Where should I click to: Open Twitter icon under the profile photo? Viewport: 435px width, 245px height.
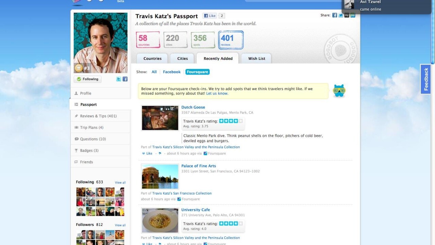119,79
